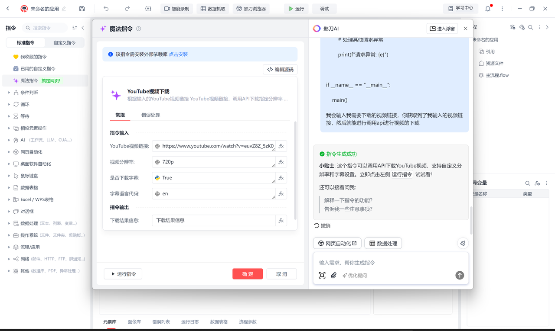Click fx button for 下载结果信息 output
Screen dimensions: 555x331
tap(281, 220)
